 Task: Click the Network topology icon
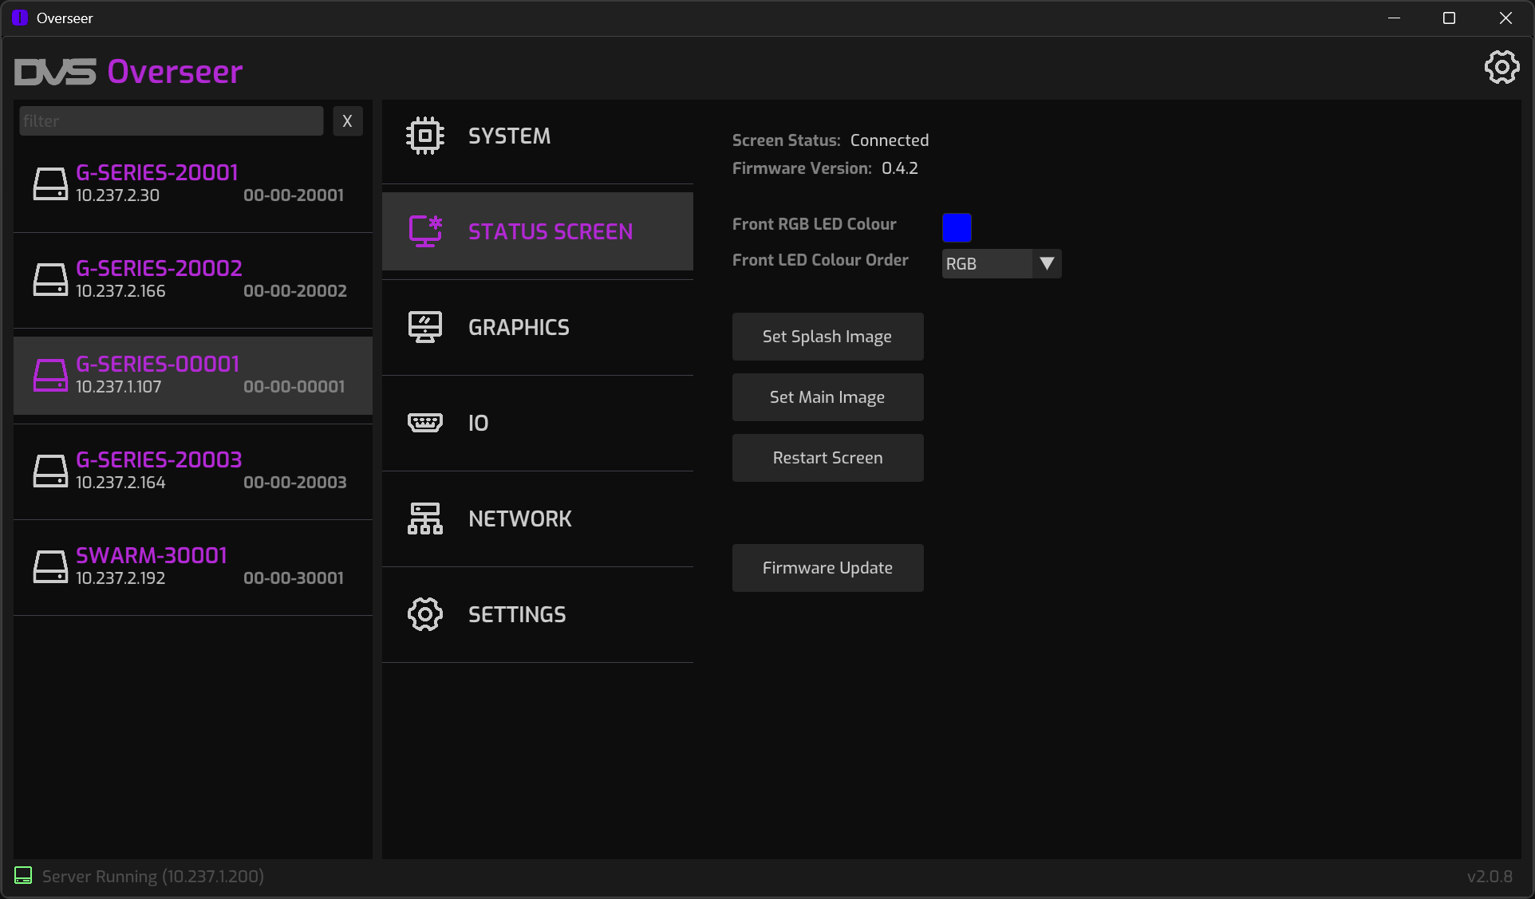pos(424,519)
